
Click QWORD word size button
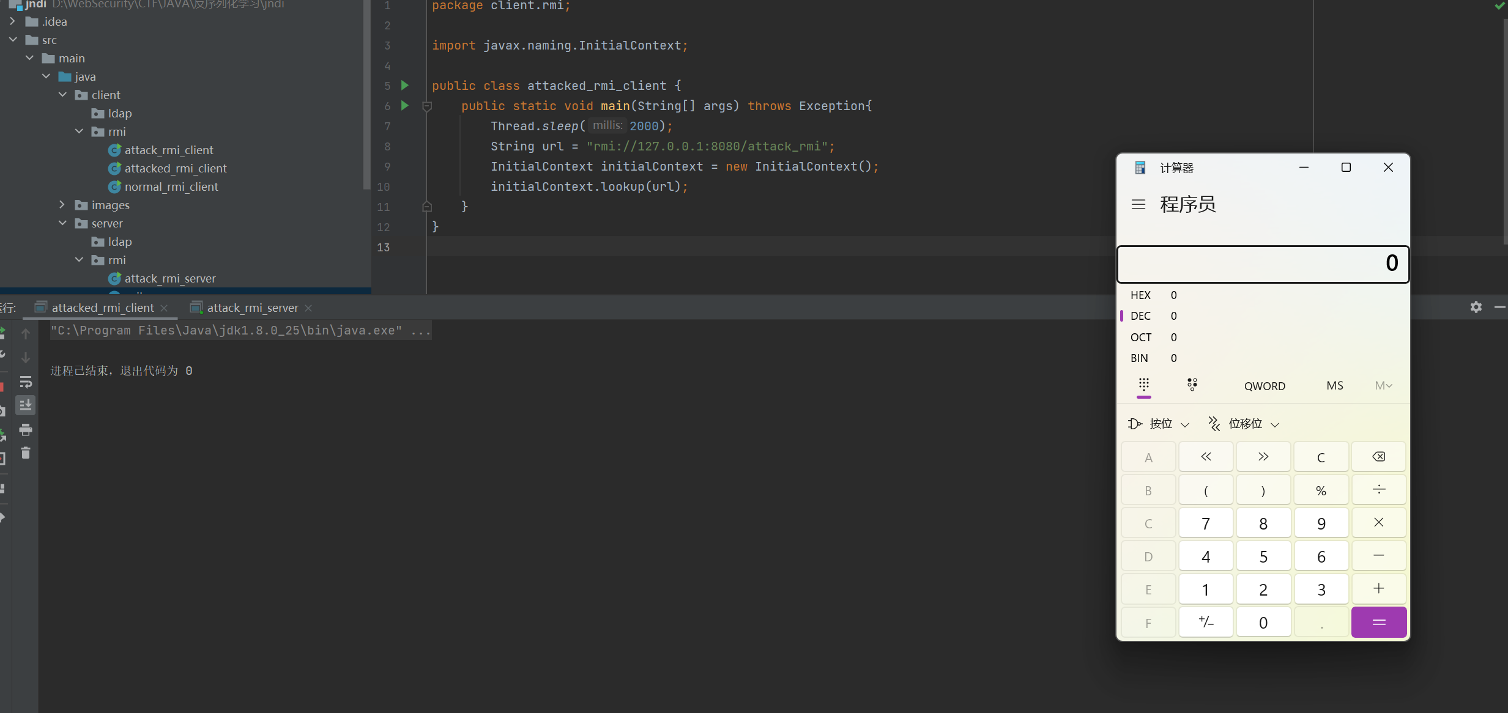tap(1265, 386)
